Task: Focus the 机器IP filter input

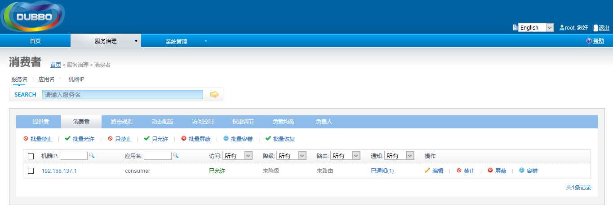Action: click(74, 156)
